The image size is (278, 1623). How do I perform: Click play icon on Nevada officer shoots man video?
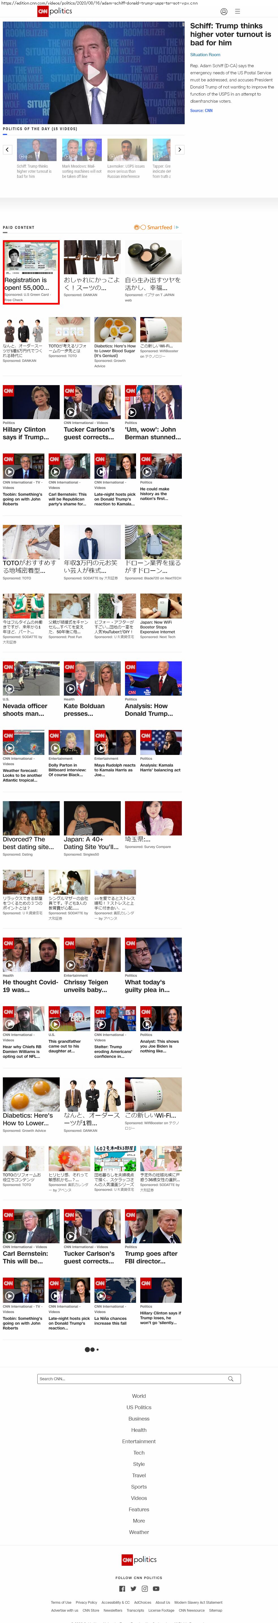(x=9, y=689)
